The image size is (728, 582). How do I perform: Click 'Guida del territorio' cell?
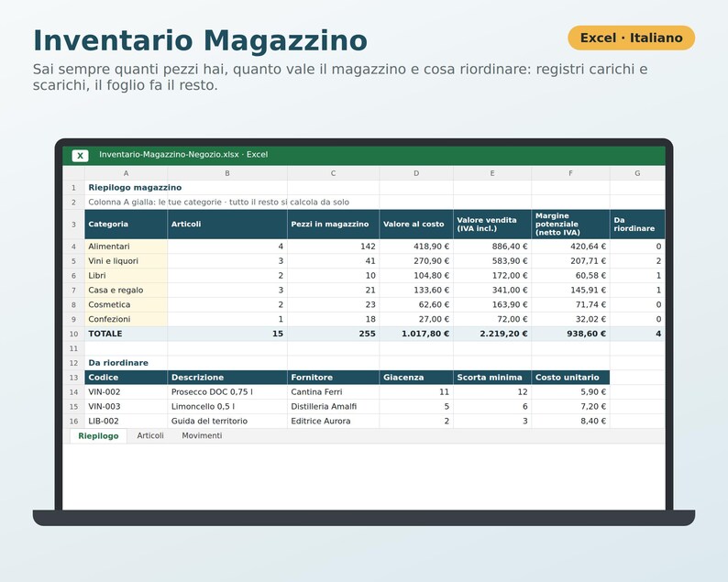pos(227,421)
